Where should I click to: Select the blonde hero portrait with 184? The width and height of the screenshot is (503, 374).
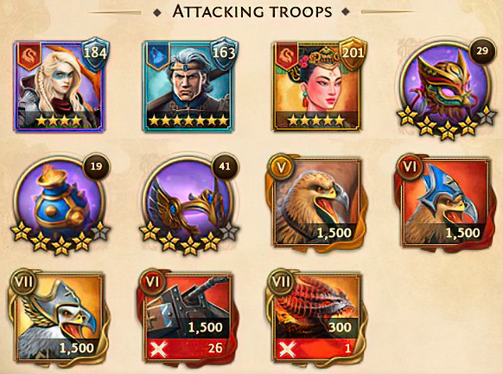[60, 87]
